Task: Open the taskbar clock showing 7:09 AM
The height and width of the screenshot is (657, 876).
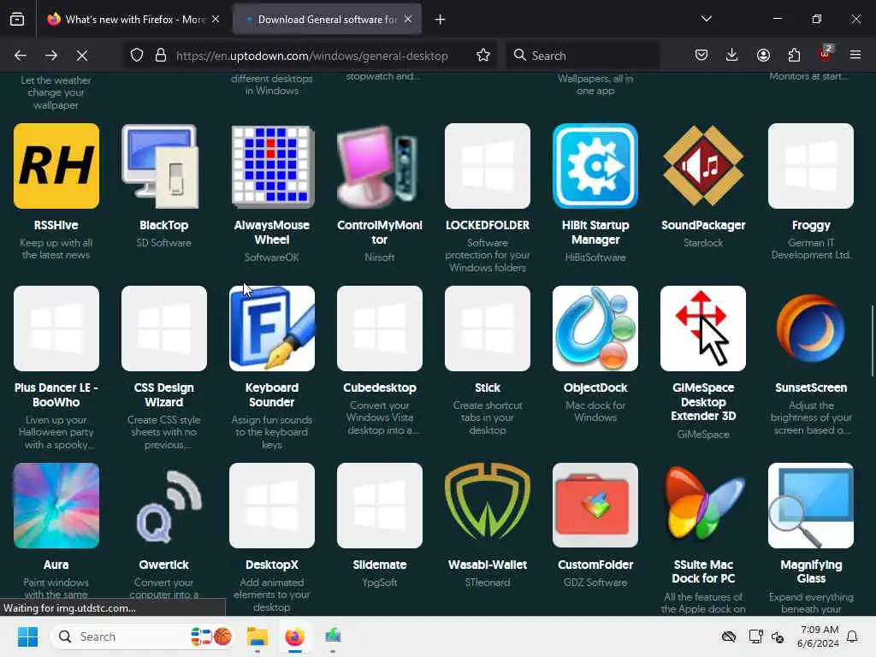Action: tap(819, 636)
